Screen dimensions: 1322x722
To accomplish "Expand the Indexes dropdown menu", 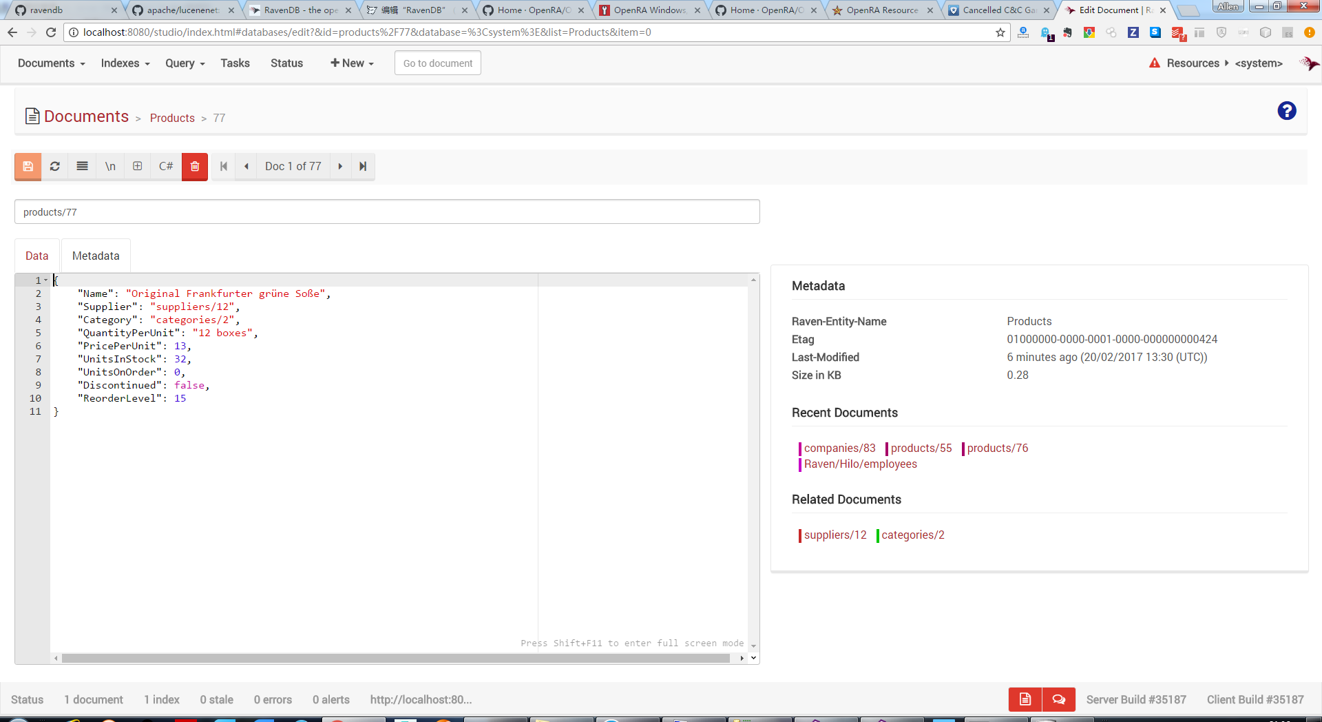I will (x=125, y=63).
